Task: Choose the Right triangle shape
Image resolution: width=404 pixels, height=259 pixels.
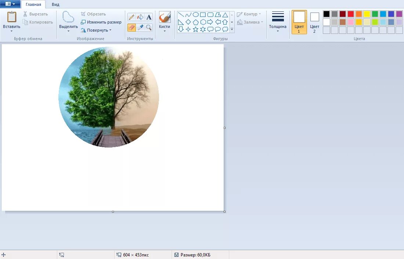Action: pyautogui.click(x=181, y=22)
